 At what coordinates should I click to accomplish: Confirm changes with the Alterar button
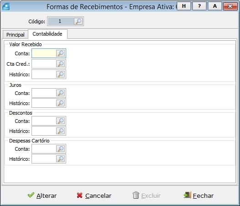pyautogui.click(x=42, y=195)
